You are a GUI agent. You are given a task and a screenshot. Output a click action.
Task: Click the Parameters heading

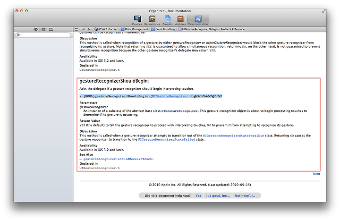88,103
